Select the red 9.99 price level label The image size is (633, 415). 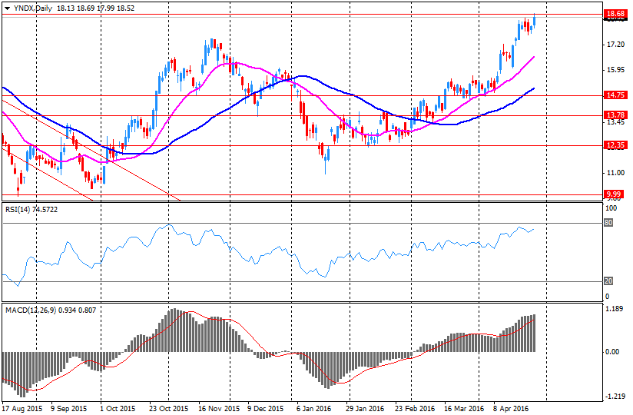pos(614,194)
